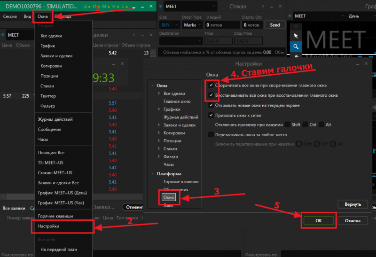Viewport: 376px width, 257px height.
Task: Click Отмена in Настройки dialog
Action: click(x=352, y=220)
